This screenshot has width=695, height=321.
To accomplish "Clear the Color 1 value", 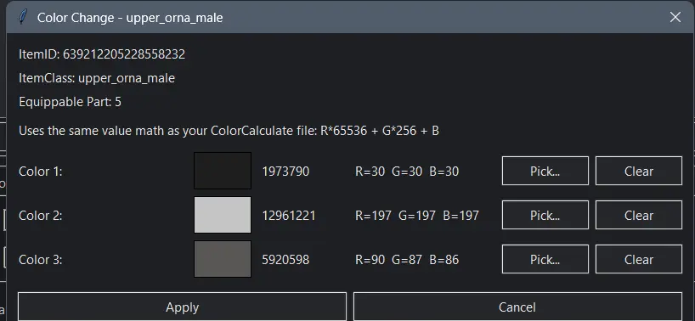I will pos(639,171).
